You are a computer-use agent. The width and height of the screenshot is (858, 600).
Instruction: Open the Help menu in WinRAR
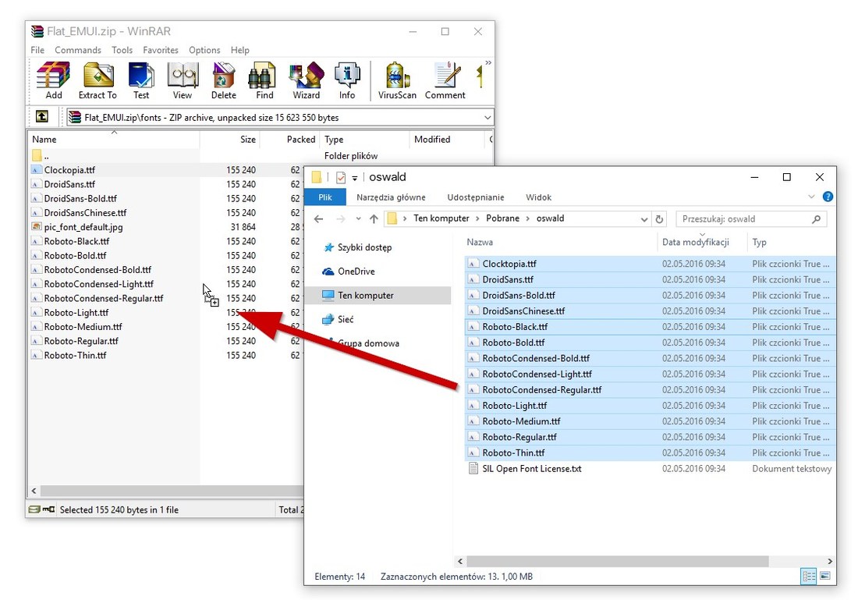click(239, 50)
